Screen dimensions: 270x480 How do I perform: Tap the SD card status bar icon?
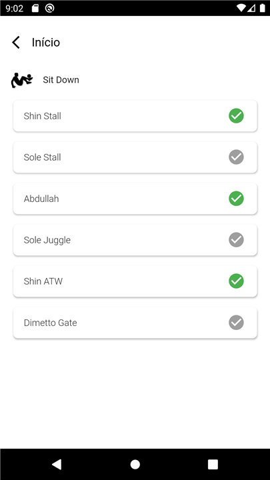pyautogui.click(x=35, y=8)
